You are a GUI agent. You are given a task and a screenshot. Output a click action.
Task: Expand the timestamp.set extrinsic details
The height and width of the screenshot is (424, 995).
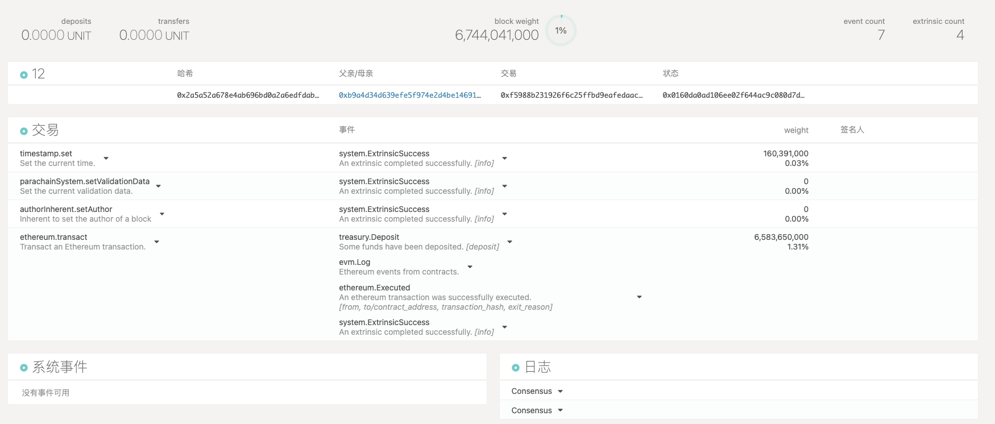point(106,159)
